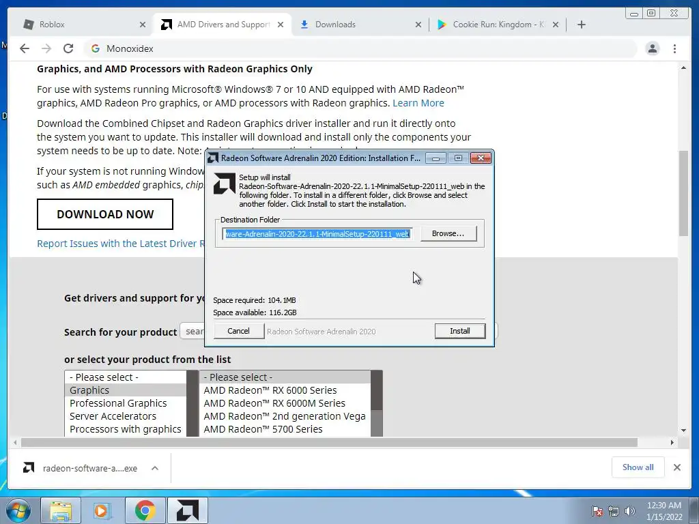The image size is (699, 524).
Task: Click the DOWNLOAD NOW button
Action: 105,214
